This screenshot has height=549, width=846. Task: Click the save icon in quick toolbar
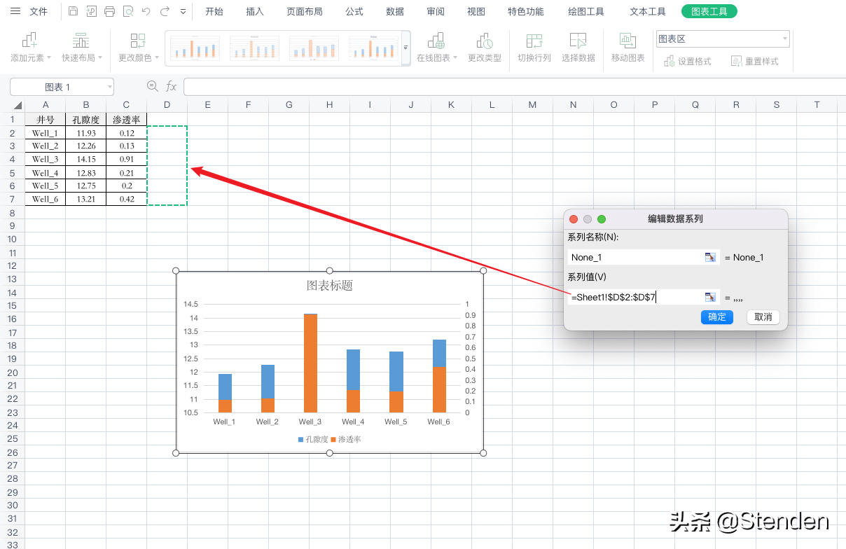pyautogui.click(x=74, y=12)
